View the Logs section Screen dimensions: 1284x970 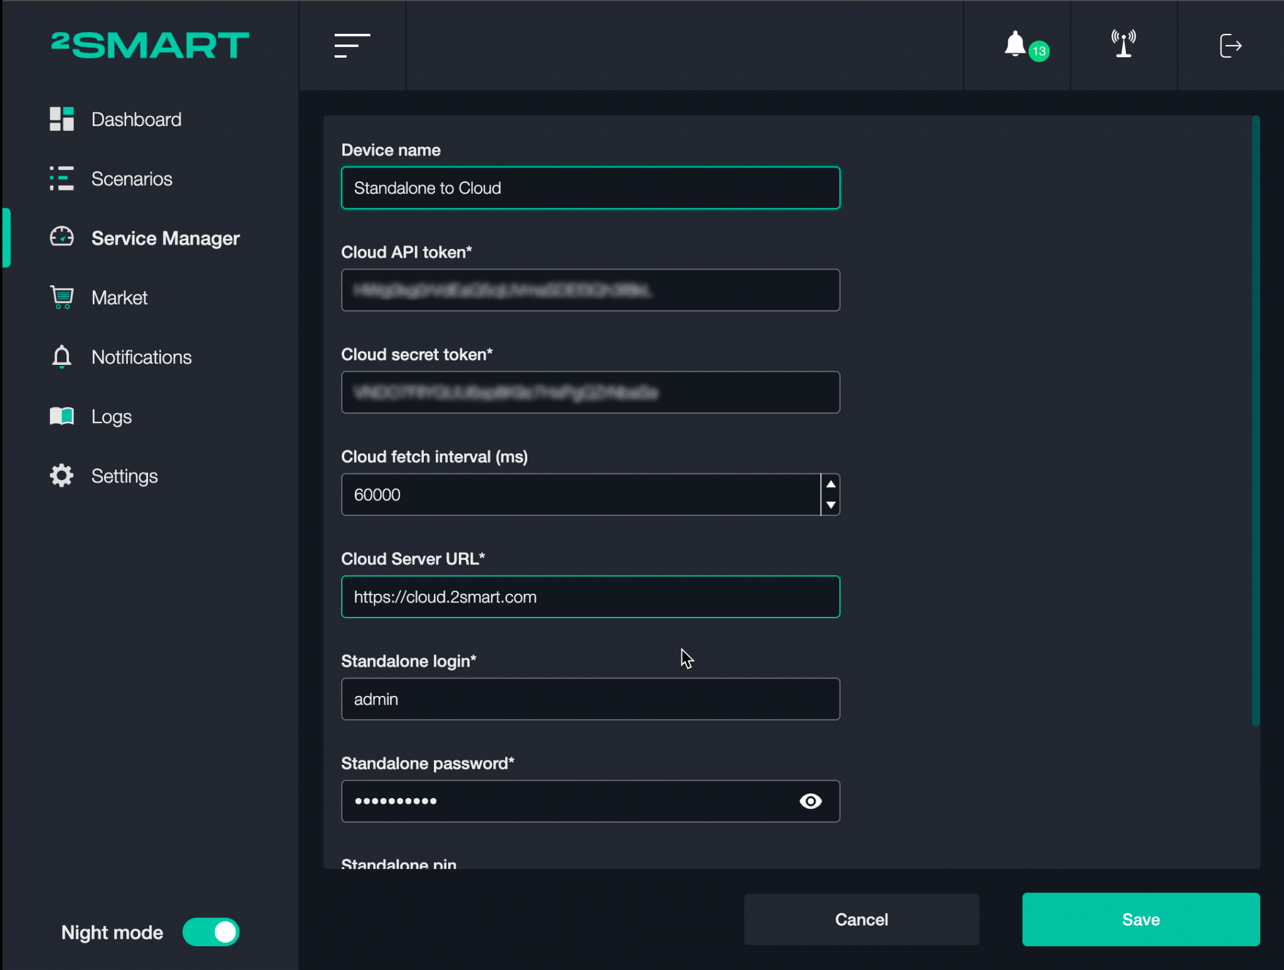click(110, 416)
